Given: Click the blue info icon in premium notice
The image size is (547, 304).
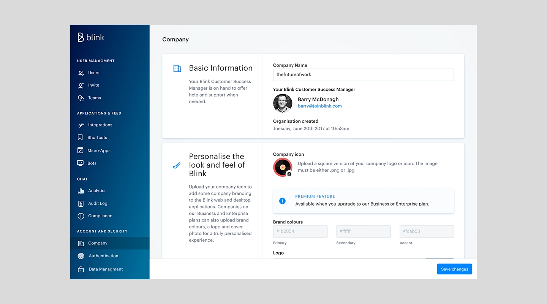Looking at the screenshot, I should pyautogui.click(x=282, y=201).
